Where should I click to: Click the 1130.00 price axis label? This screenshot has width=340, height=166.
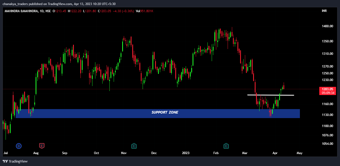click(x=327, y=115)
